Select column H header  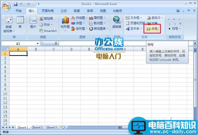pyautogui.click(x=142, y=49)
